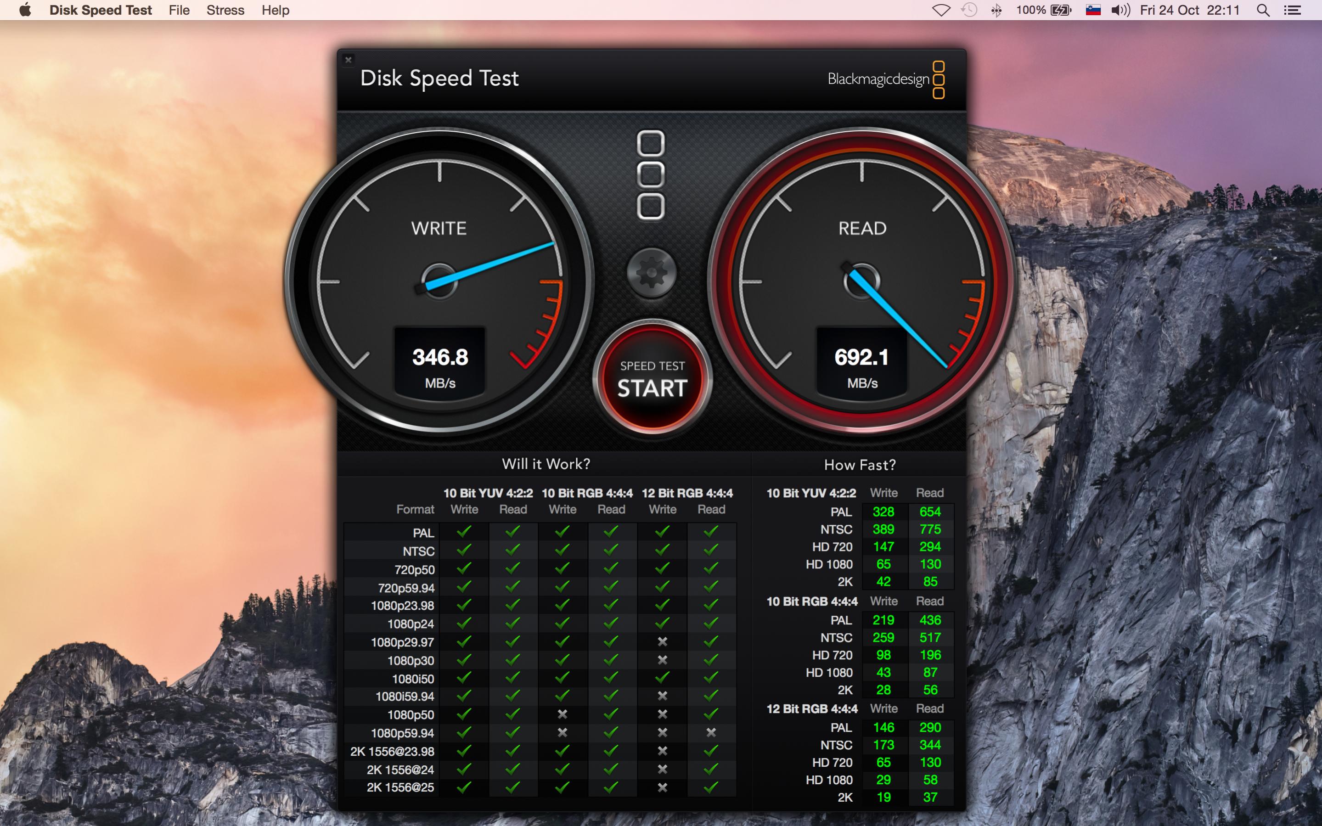Screen dimensions: 1322x826
Task: Open the Stress menu
Action: point(225,10)
